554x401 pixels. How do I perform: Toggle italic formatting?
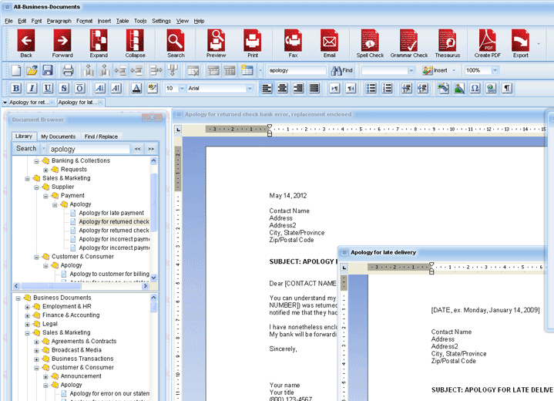(x=32, y=88)
